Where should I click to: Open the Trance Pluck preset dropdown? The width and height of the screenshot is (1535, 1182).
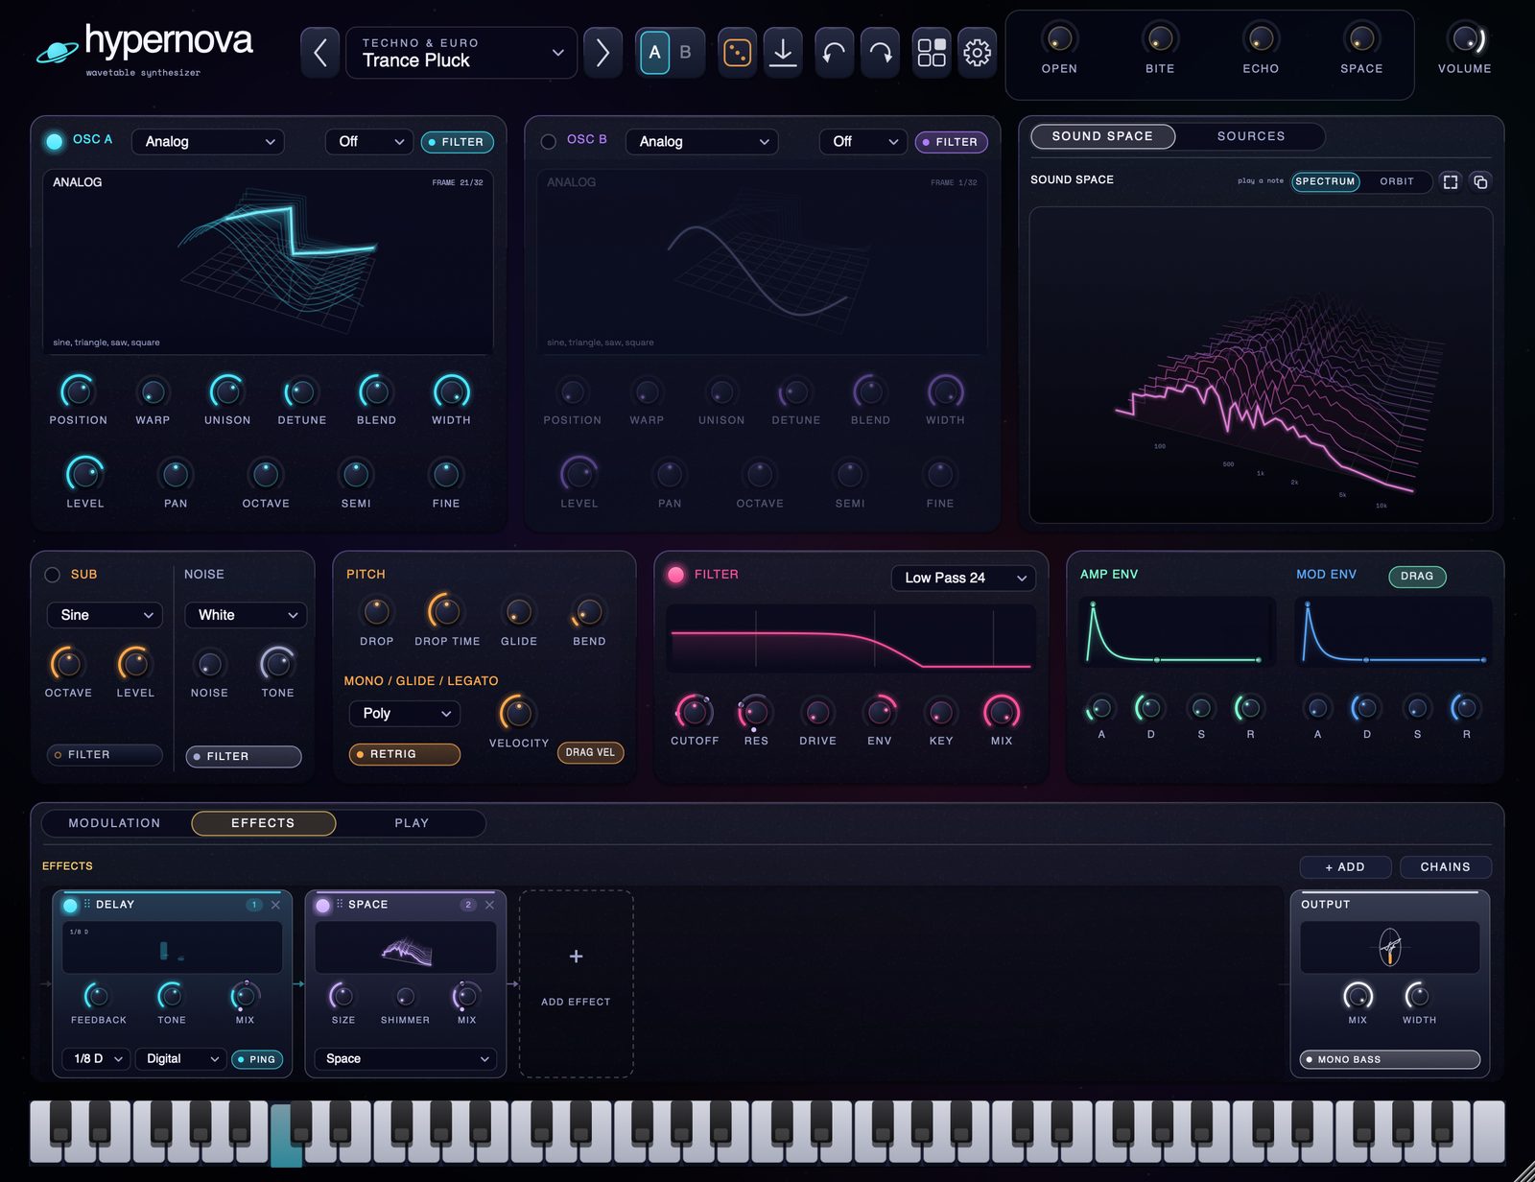(461, 52)
